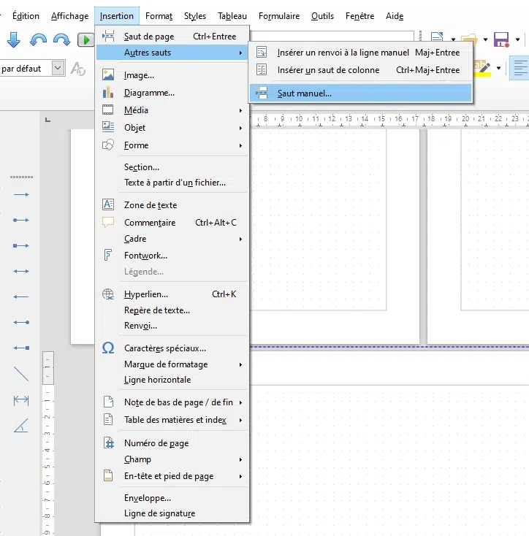Choose Zone de texte entry
This screenshot has height=536, width=529.
tap(172, 204)
